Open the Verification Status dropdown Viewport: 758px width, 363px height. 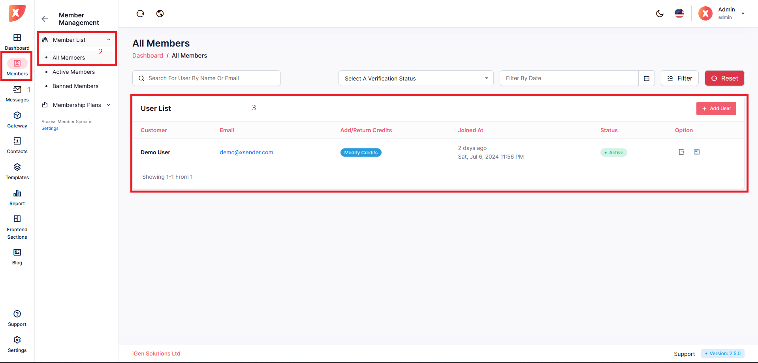pos(416,79)
